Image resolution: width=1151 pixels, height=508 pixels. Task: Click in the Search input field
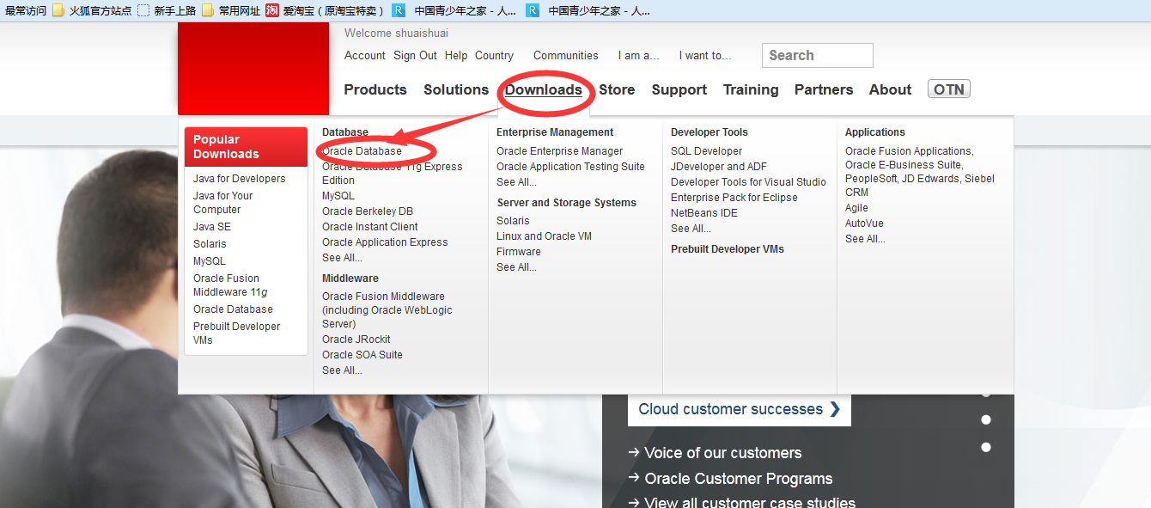(x=818, y=55)
